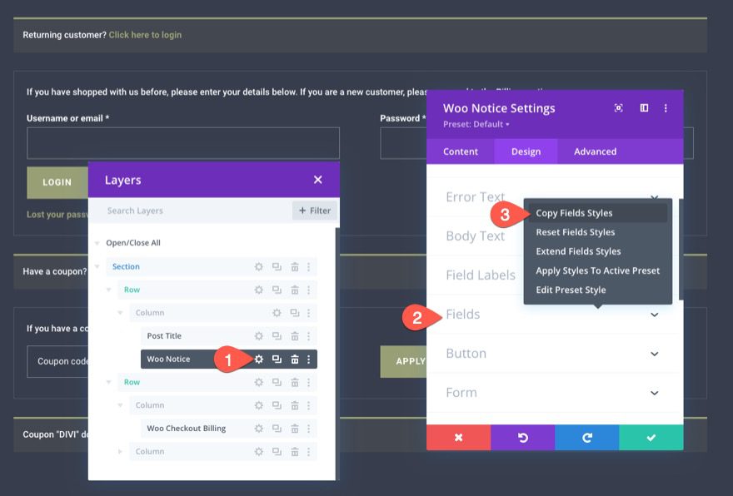Open the three-dot menu on Post Title layer
The image size is (733, 496).
click(x=311, y=335)
